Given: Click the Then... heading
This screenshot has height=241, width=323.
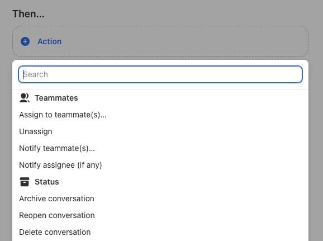Looking at the screenshot, I should tap(28, 14).
